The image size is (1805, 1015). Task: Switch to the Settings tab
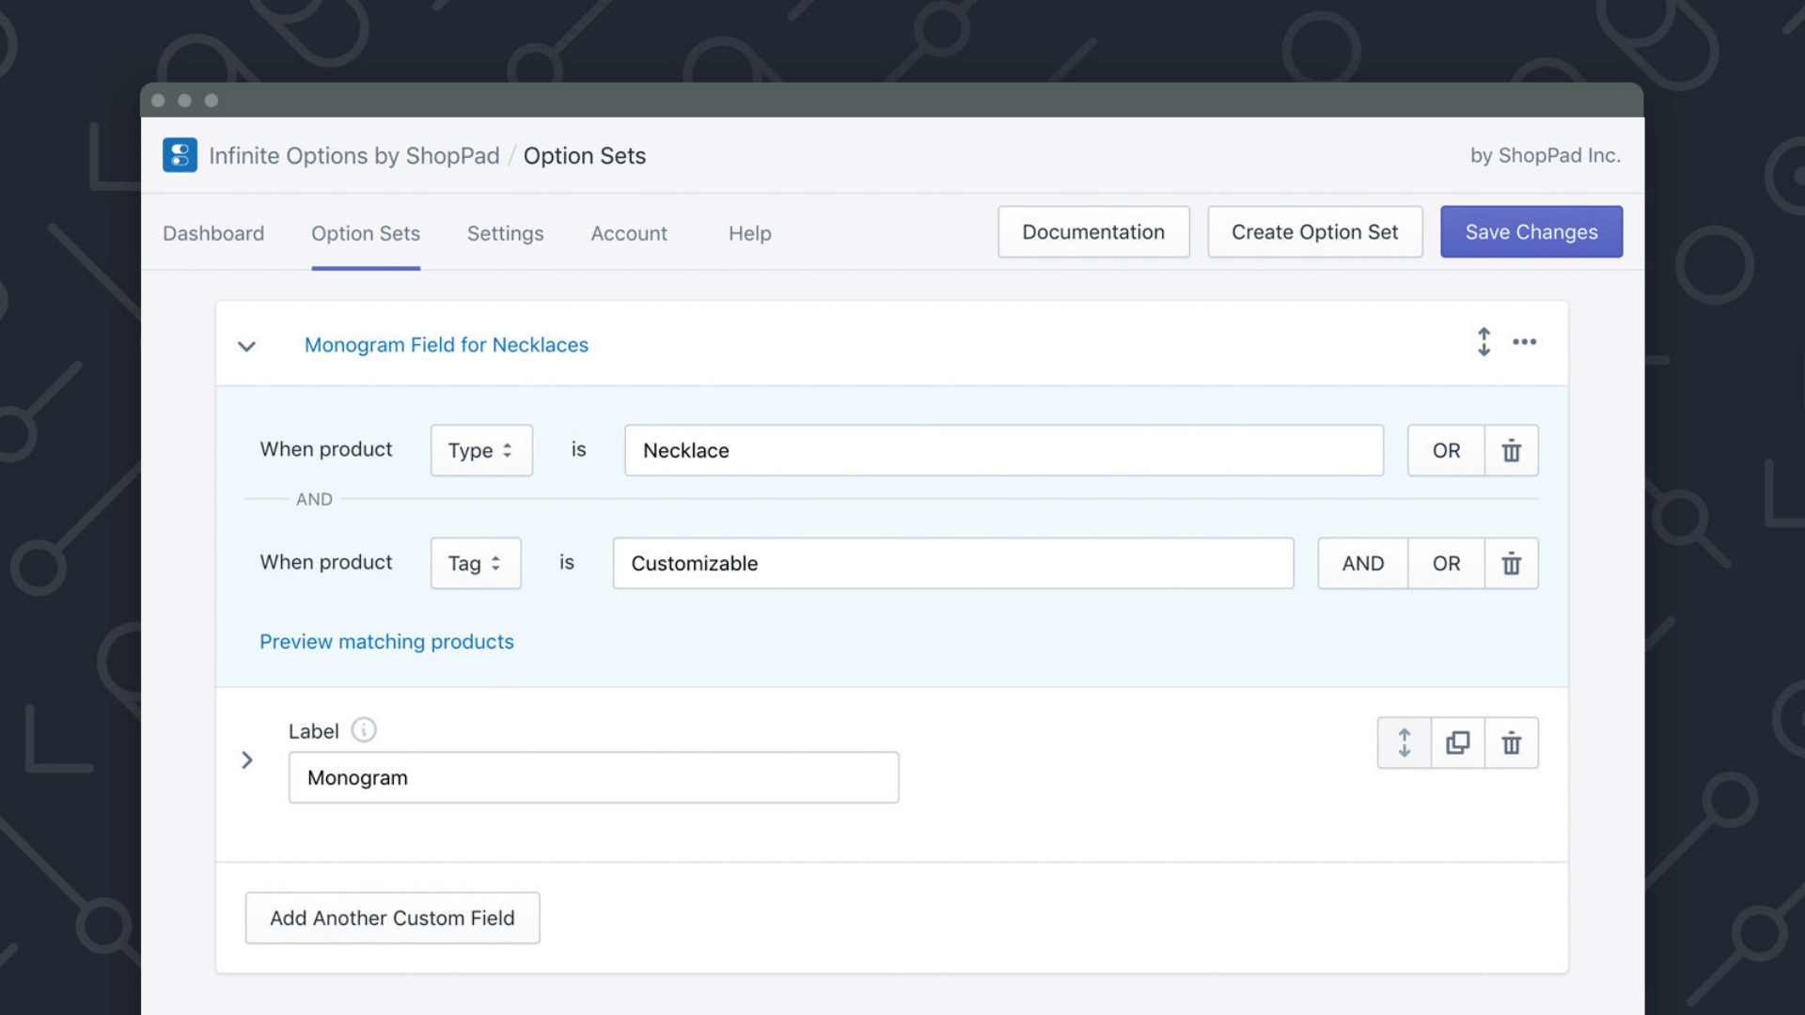(505, 233)
